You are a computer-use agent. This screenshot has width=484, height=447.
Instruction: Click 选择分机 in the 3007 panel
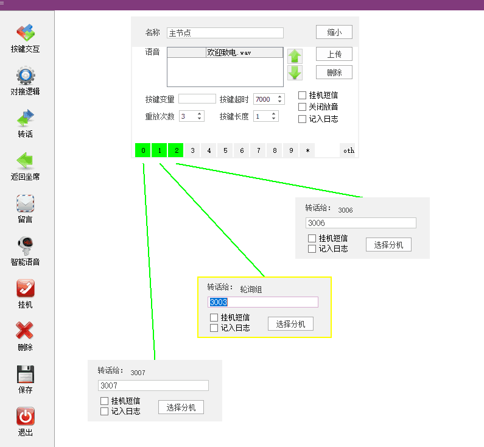pyautogui.click(x=181, y=407)
